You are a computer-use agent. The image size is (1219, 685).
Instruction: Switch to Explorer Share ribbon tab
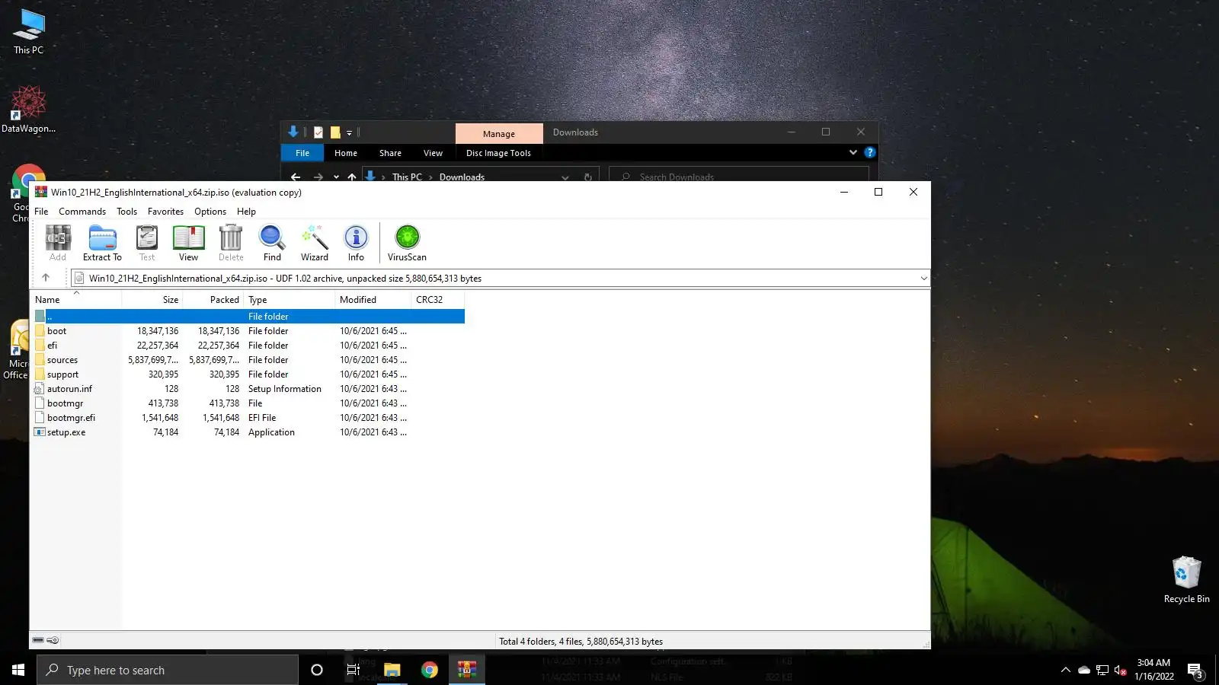click(390, 153)
